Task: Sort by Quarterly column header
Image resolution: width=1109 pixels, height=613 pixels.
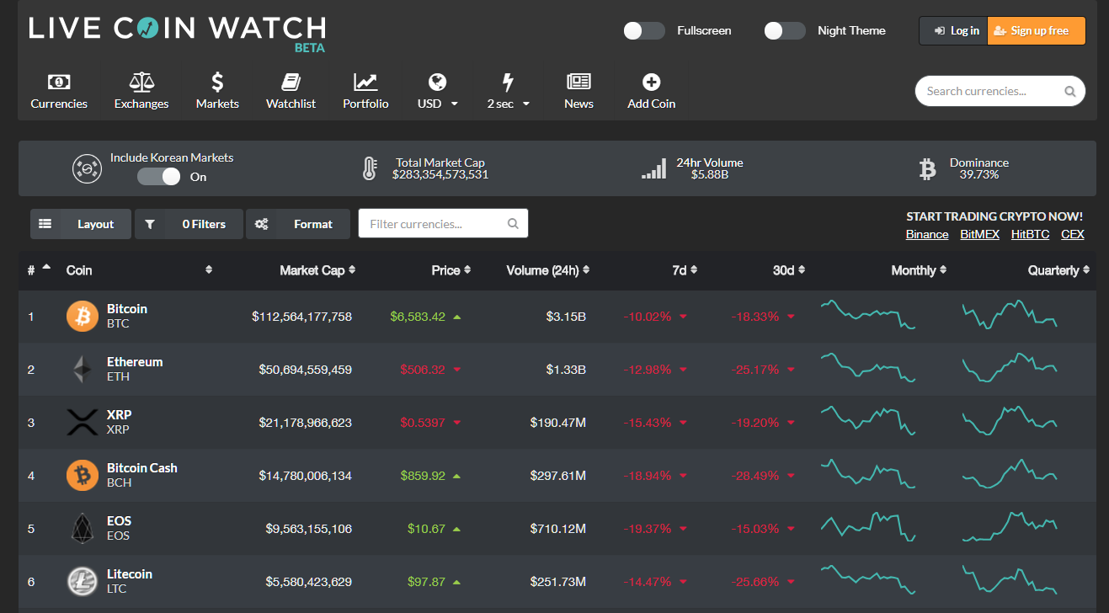Action: pos(1058,270)
